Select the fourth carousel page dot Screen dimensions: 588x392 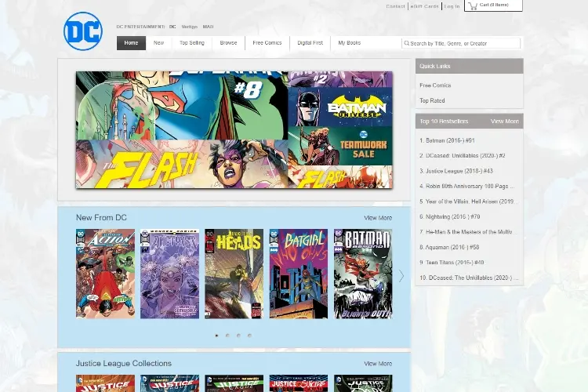[x=249, y=336]
